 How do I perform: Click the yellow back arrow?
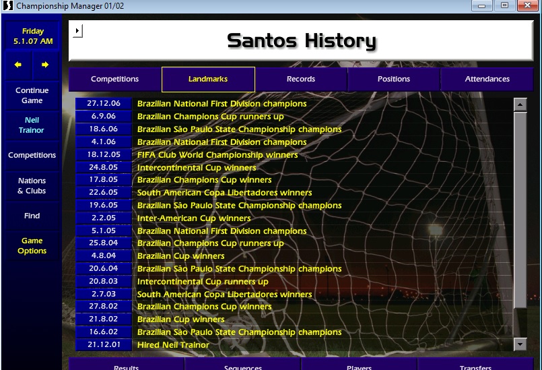pyautogui.click(x=18, y=65)
